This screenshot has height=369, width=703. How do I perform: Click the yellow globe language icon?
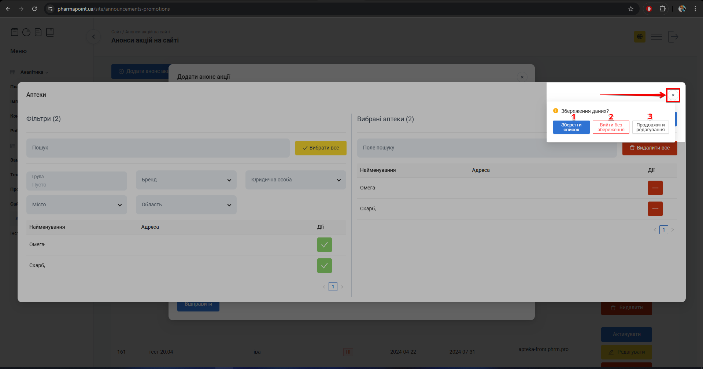point(640,37)
